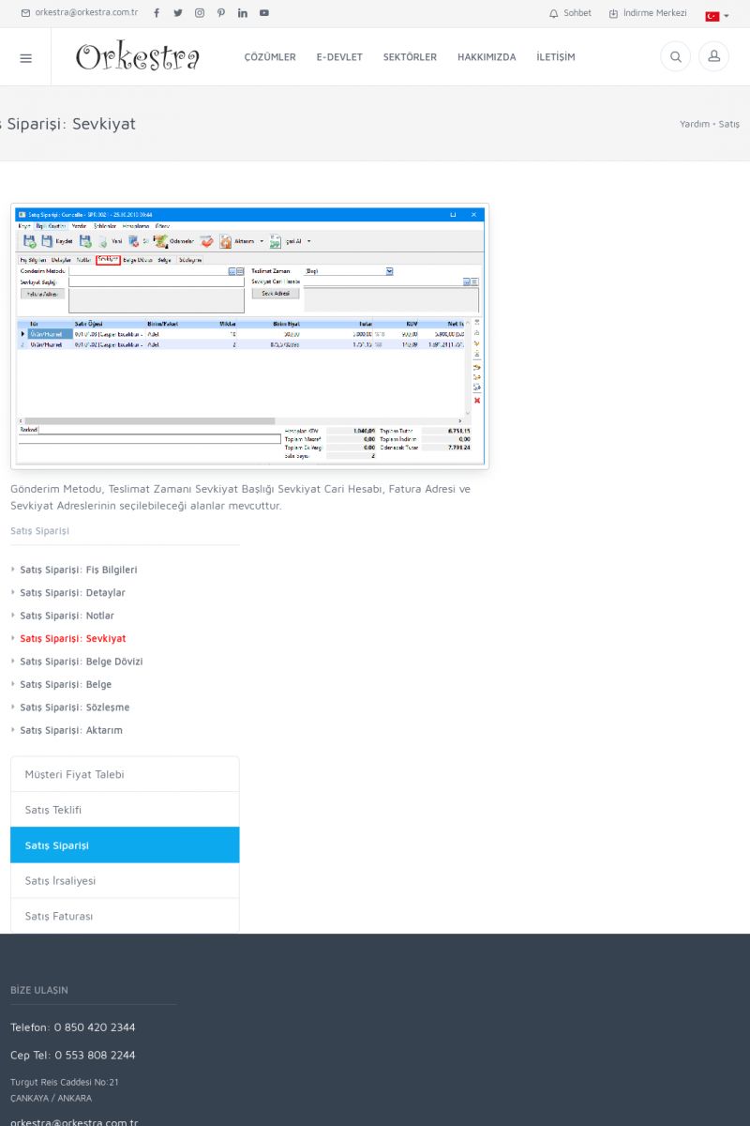Viewport: 750px width, 1126px height.
Task: Open the Twitter social link
Action: pyautogui.click(x=178, y=13)
